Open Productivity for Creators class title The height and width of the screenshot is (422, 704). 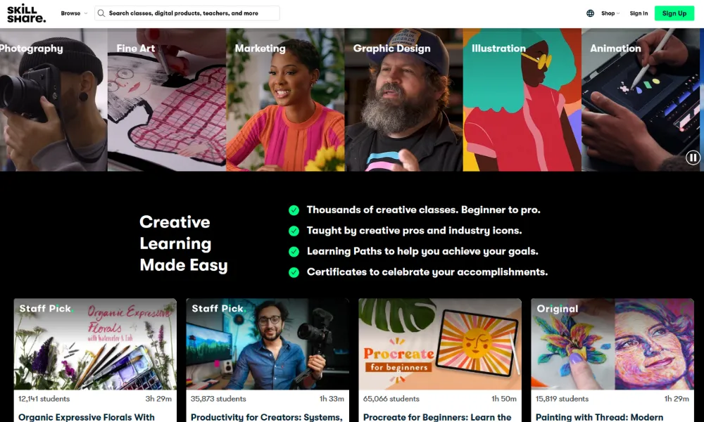267,417
